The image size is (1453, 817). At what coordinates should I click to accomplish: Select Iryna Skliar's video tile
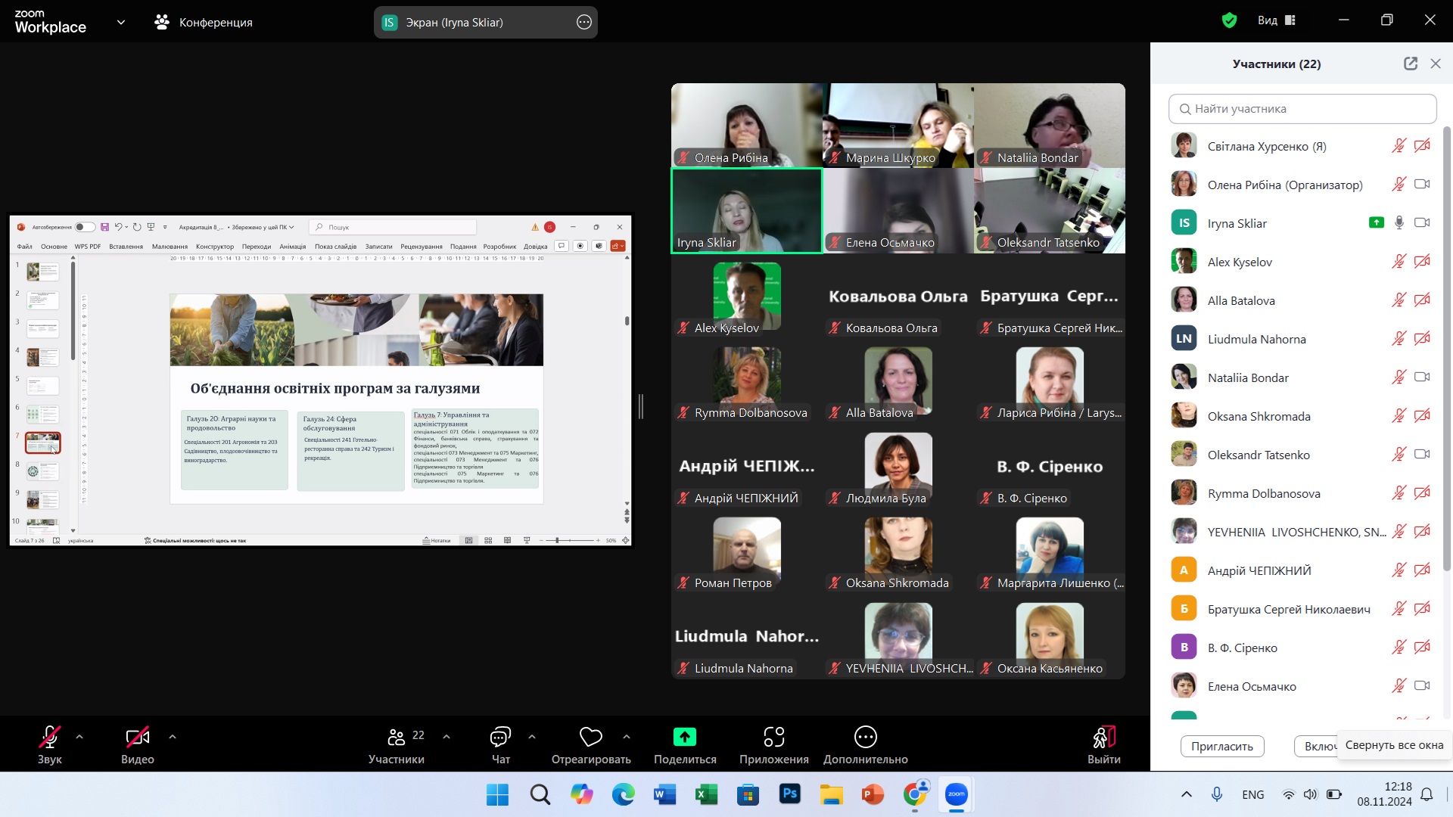[x=747, y=210]
